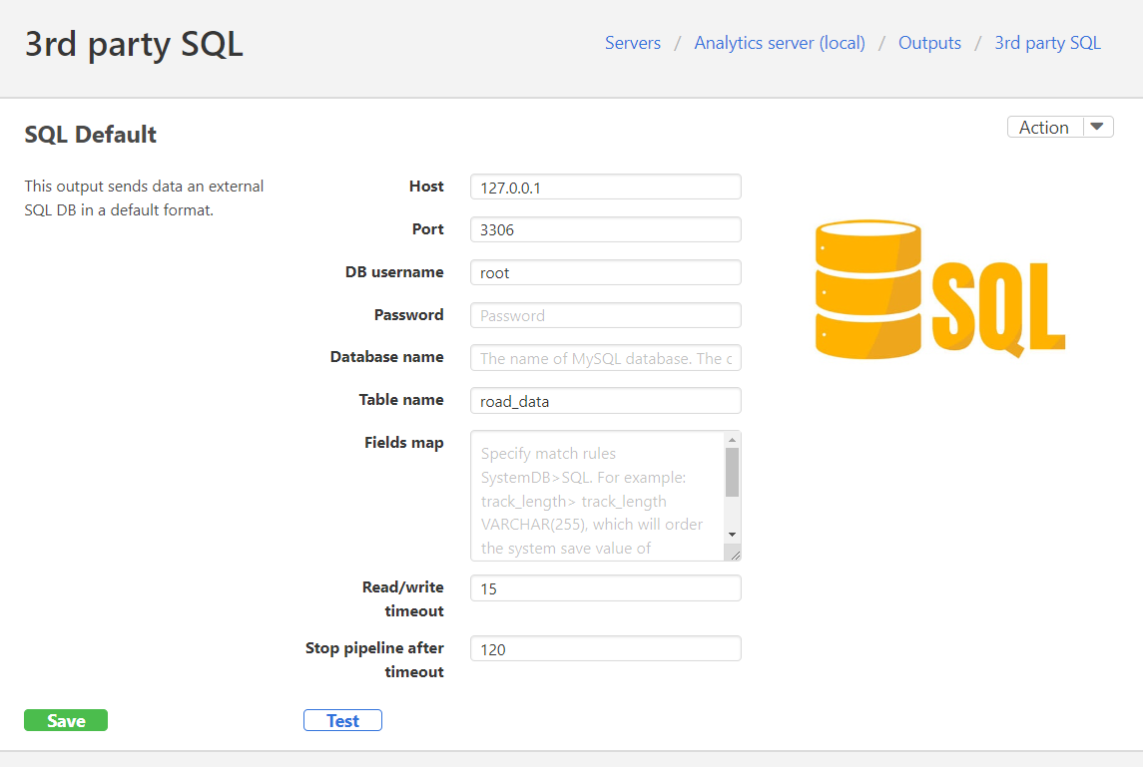Image resolution: width=1143 pixels, height=767 pixels.
Task: Click the Database name label
Action: 387,357
